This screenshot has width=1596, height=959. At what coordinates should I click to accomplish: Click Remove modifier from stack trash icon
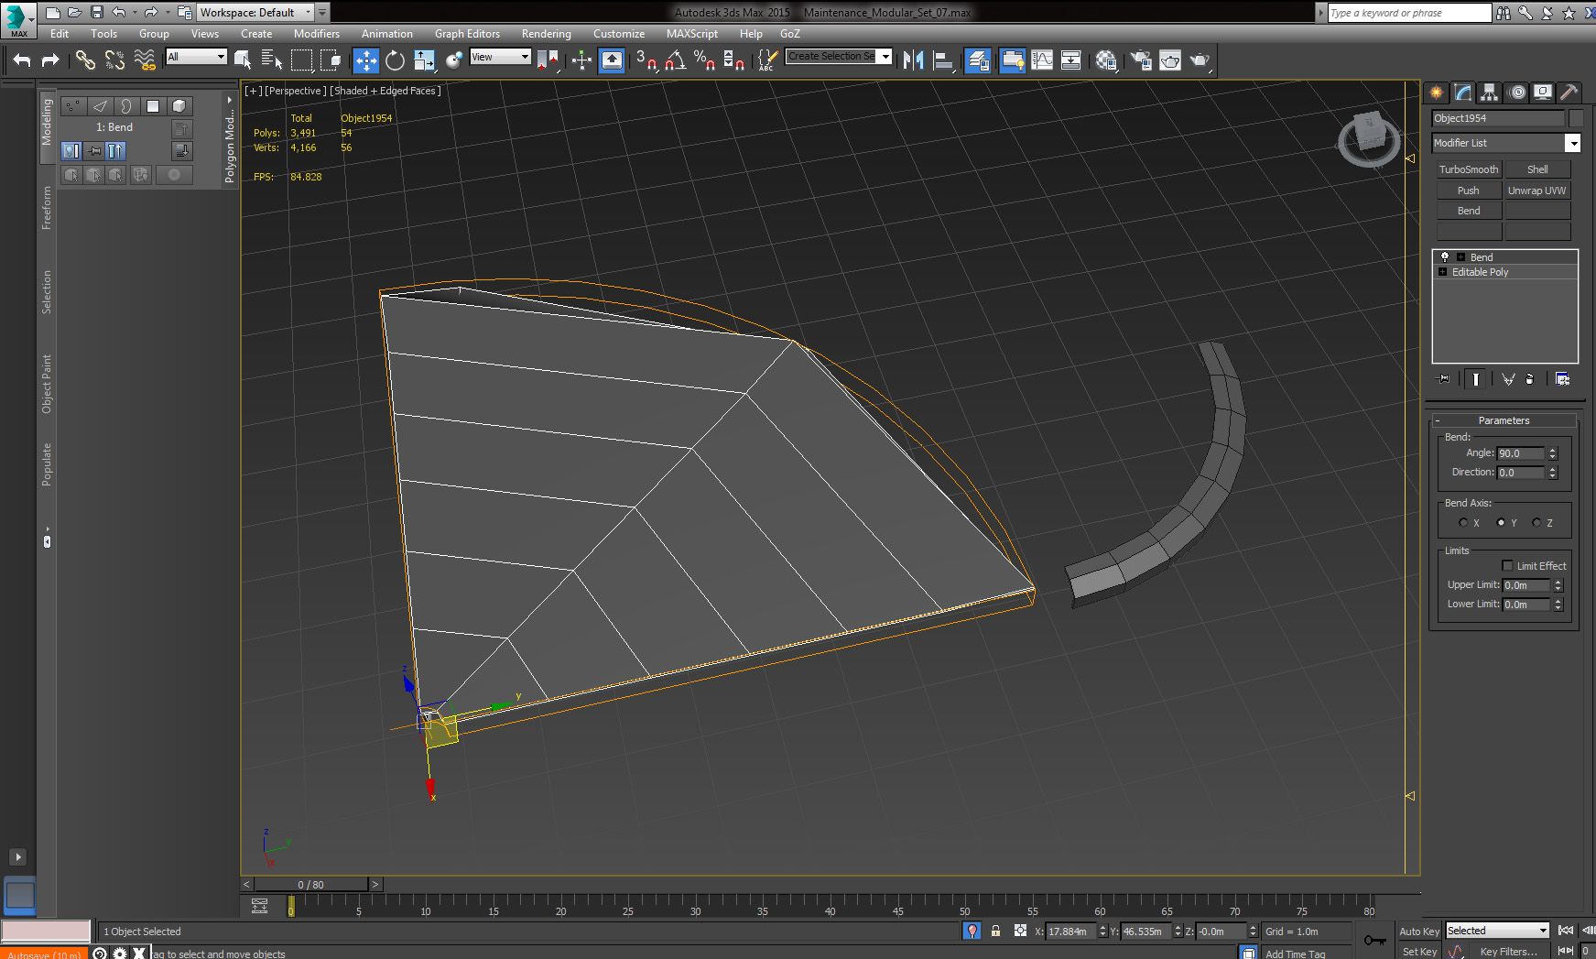pos(1529,379)
